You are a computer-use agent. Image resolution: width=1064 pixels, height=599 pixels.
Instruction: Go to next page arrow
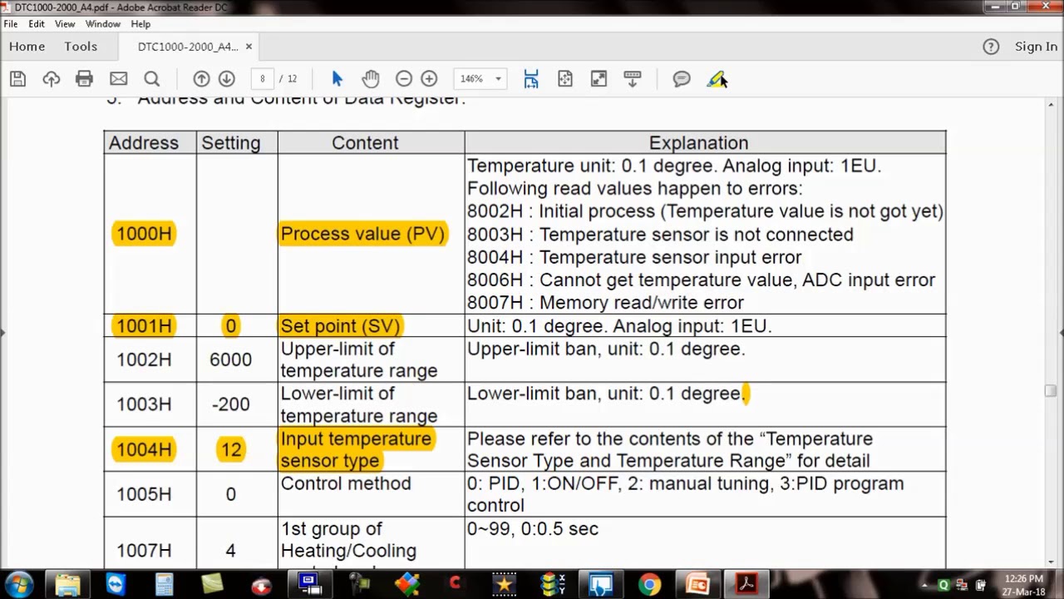coord(226,79)
